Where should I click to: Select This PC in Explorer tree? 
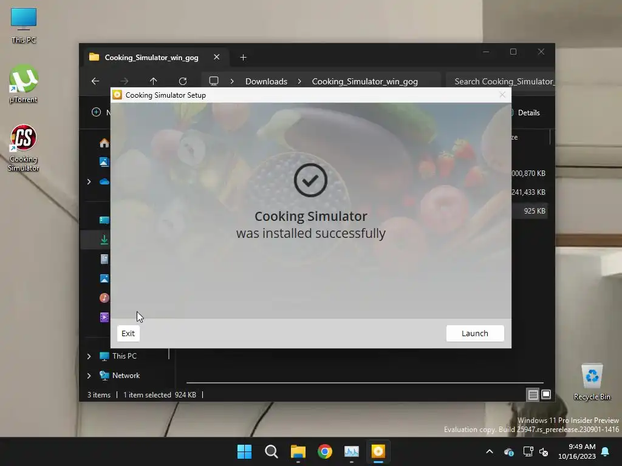point(124,356)
